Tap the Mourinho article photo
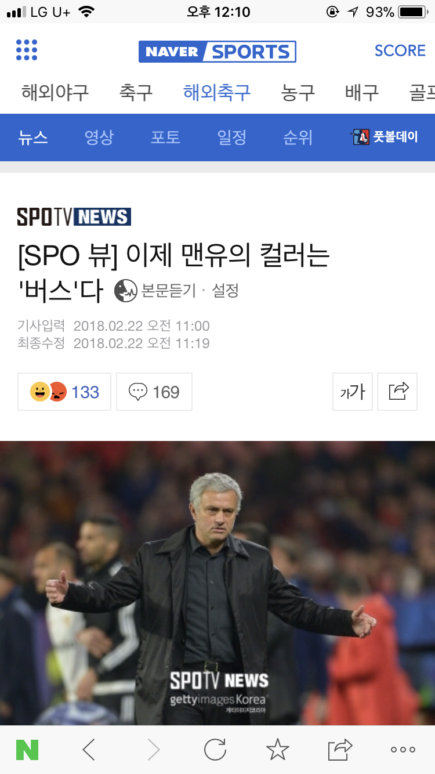This screenshot has width=435, height=774. click(217, 583)
